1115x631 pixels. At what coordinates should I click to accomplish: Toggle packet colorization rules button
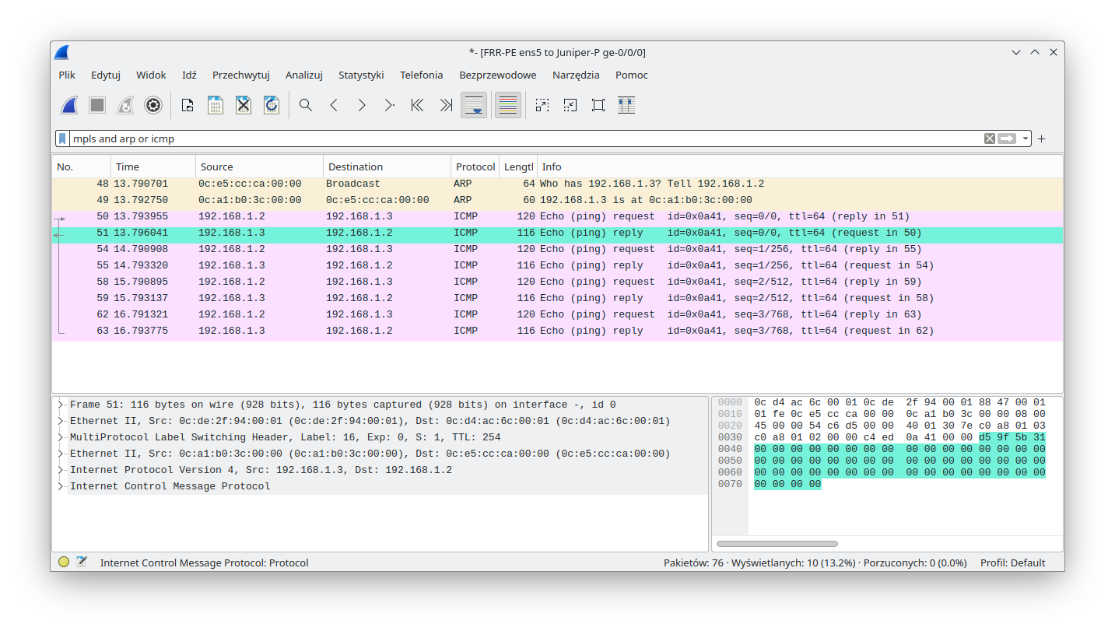click(x=508, y=105)
